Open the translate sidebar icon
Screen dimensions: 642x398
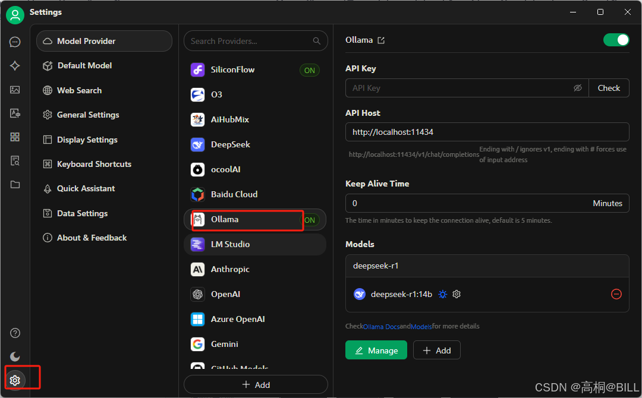[x=15, y=113]
